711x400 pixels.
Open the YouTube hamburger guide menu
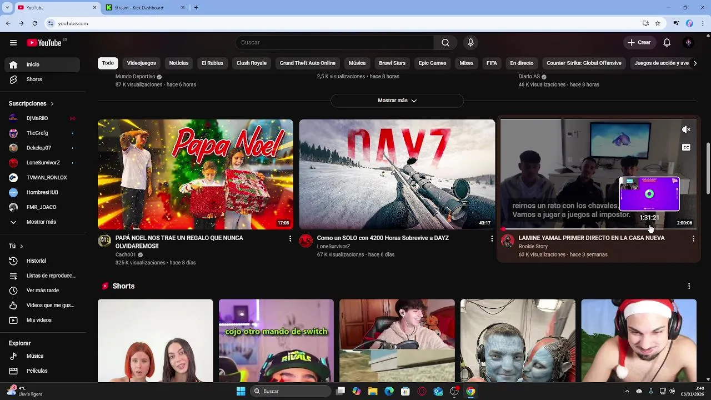13,43
